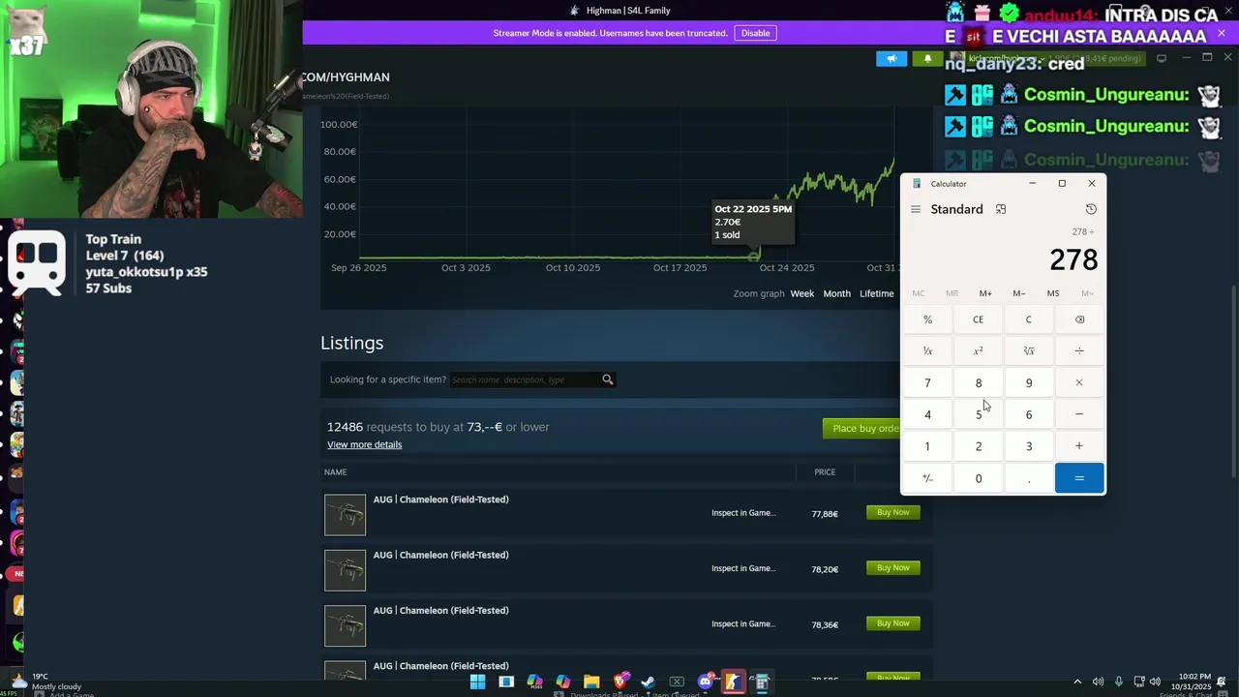Open the Windows Start menu

pyautogui.click(x=477, y=682)
